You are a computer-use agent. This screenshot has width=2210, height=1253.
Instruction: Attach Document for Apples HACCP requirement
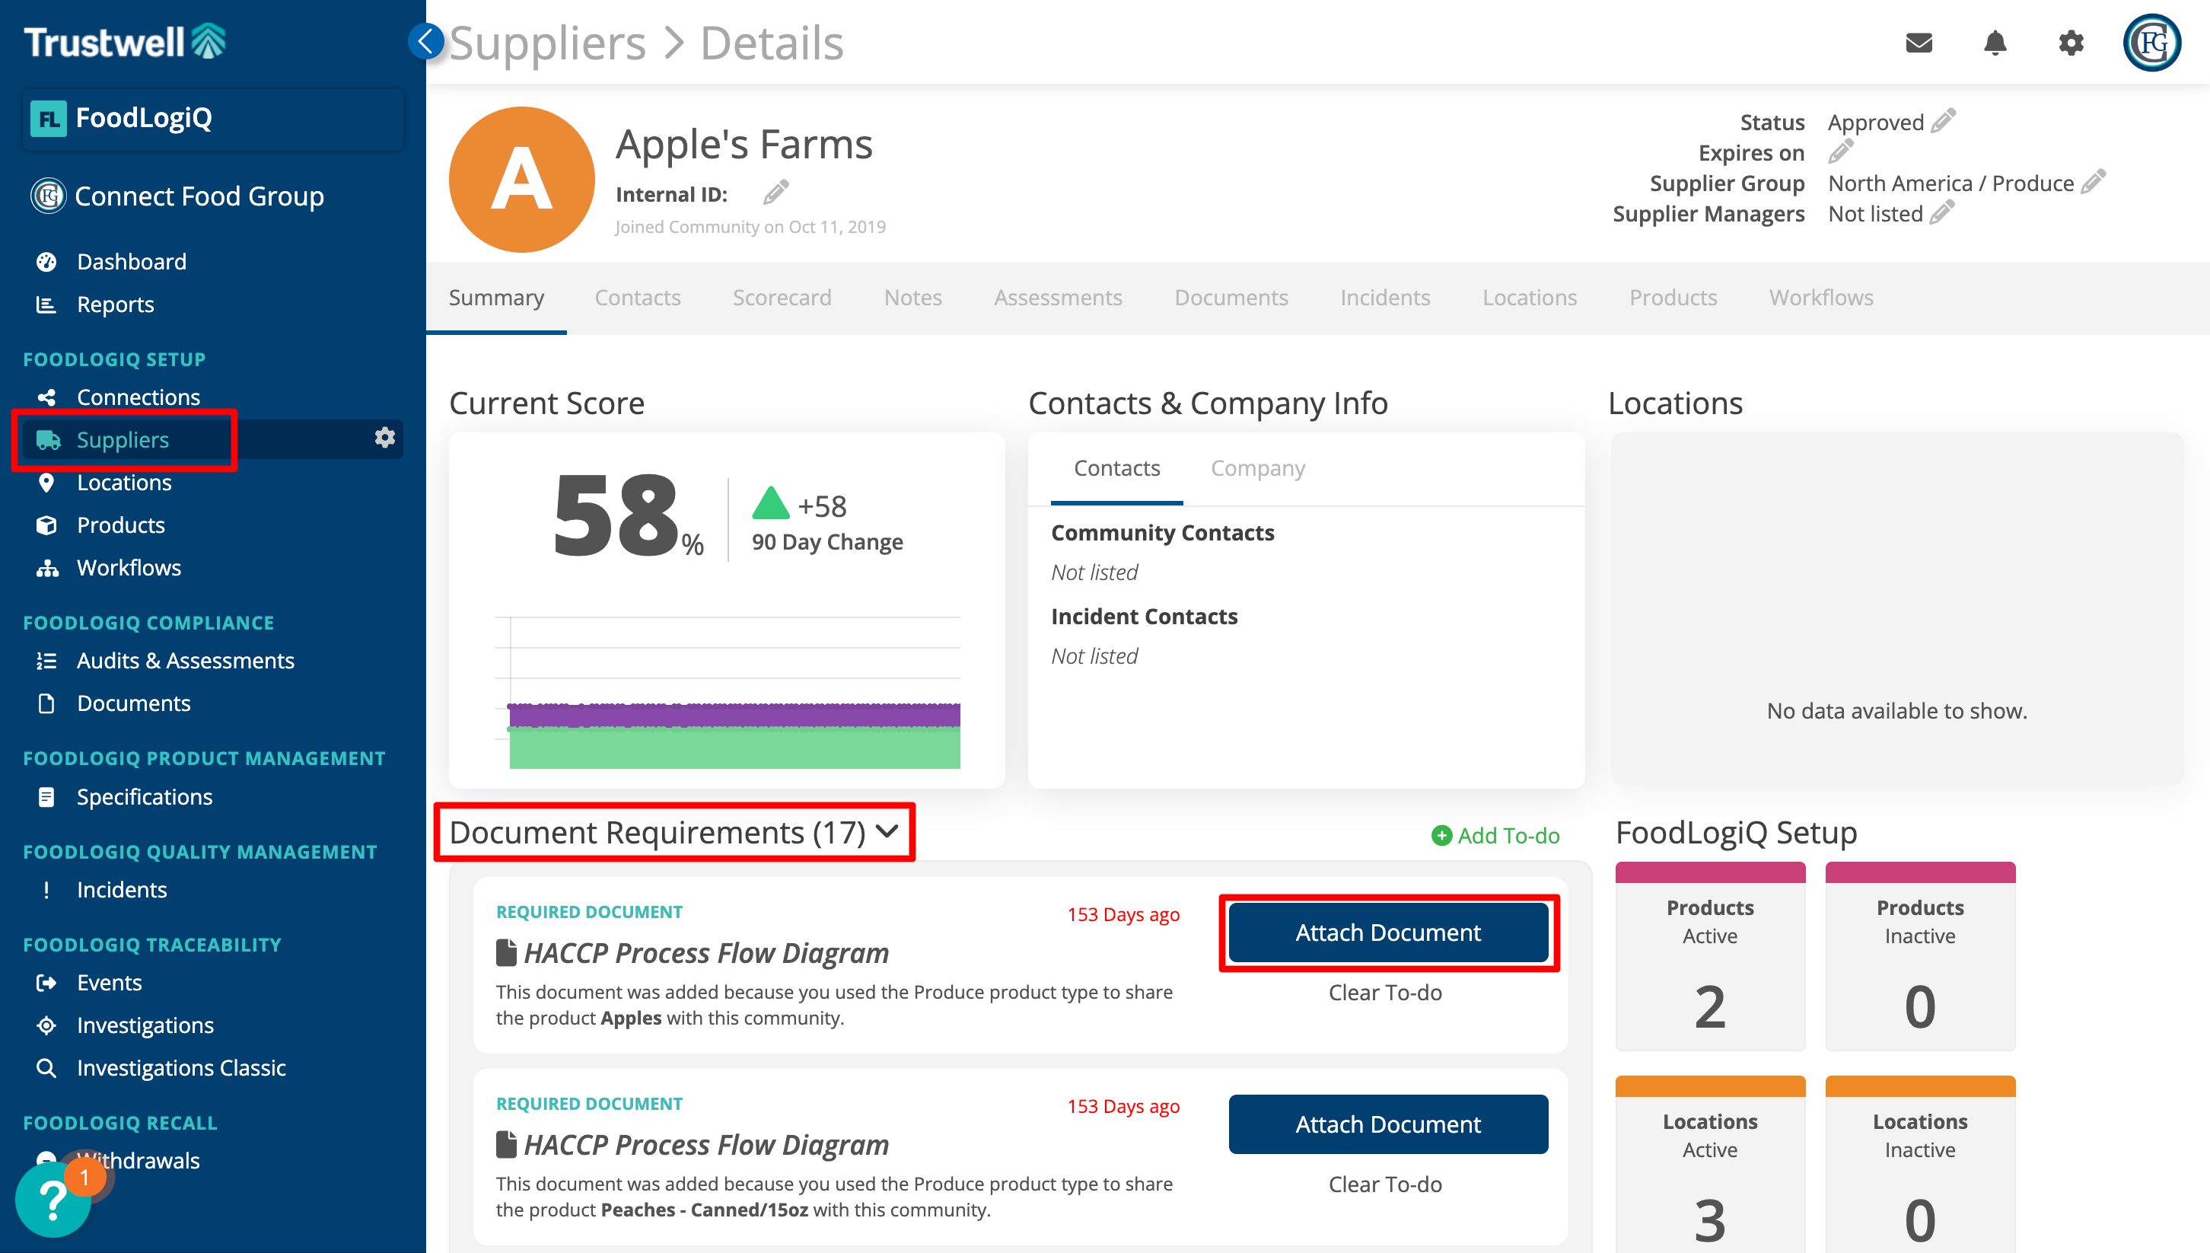(x=1388, y=932)
